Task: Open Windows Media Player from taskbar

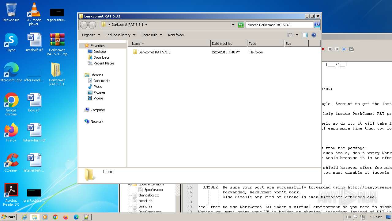Action: (45, 217)
